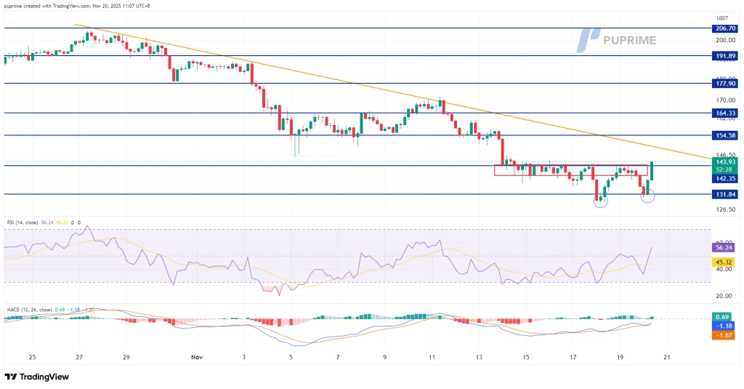
Task: Click the yellow RSI average label 45.32
Action: click(x=724, y=262)
